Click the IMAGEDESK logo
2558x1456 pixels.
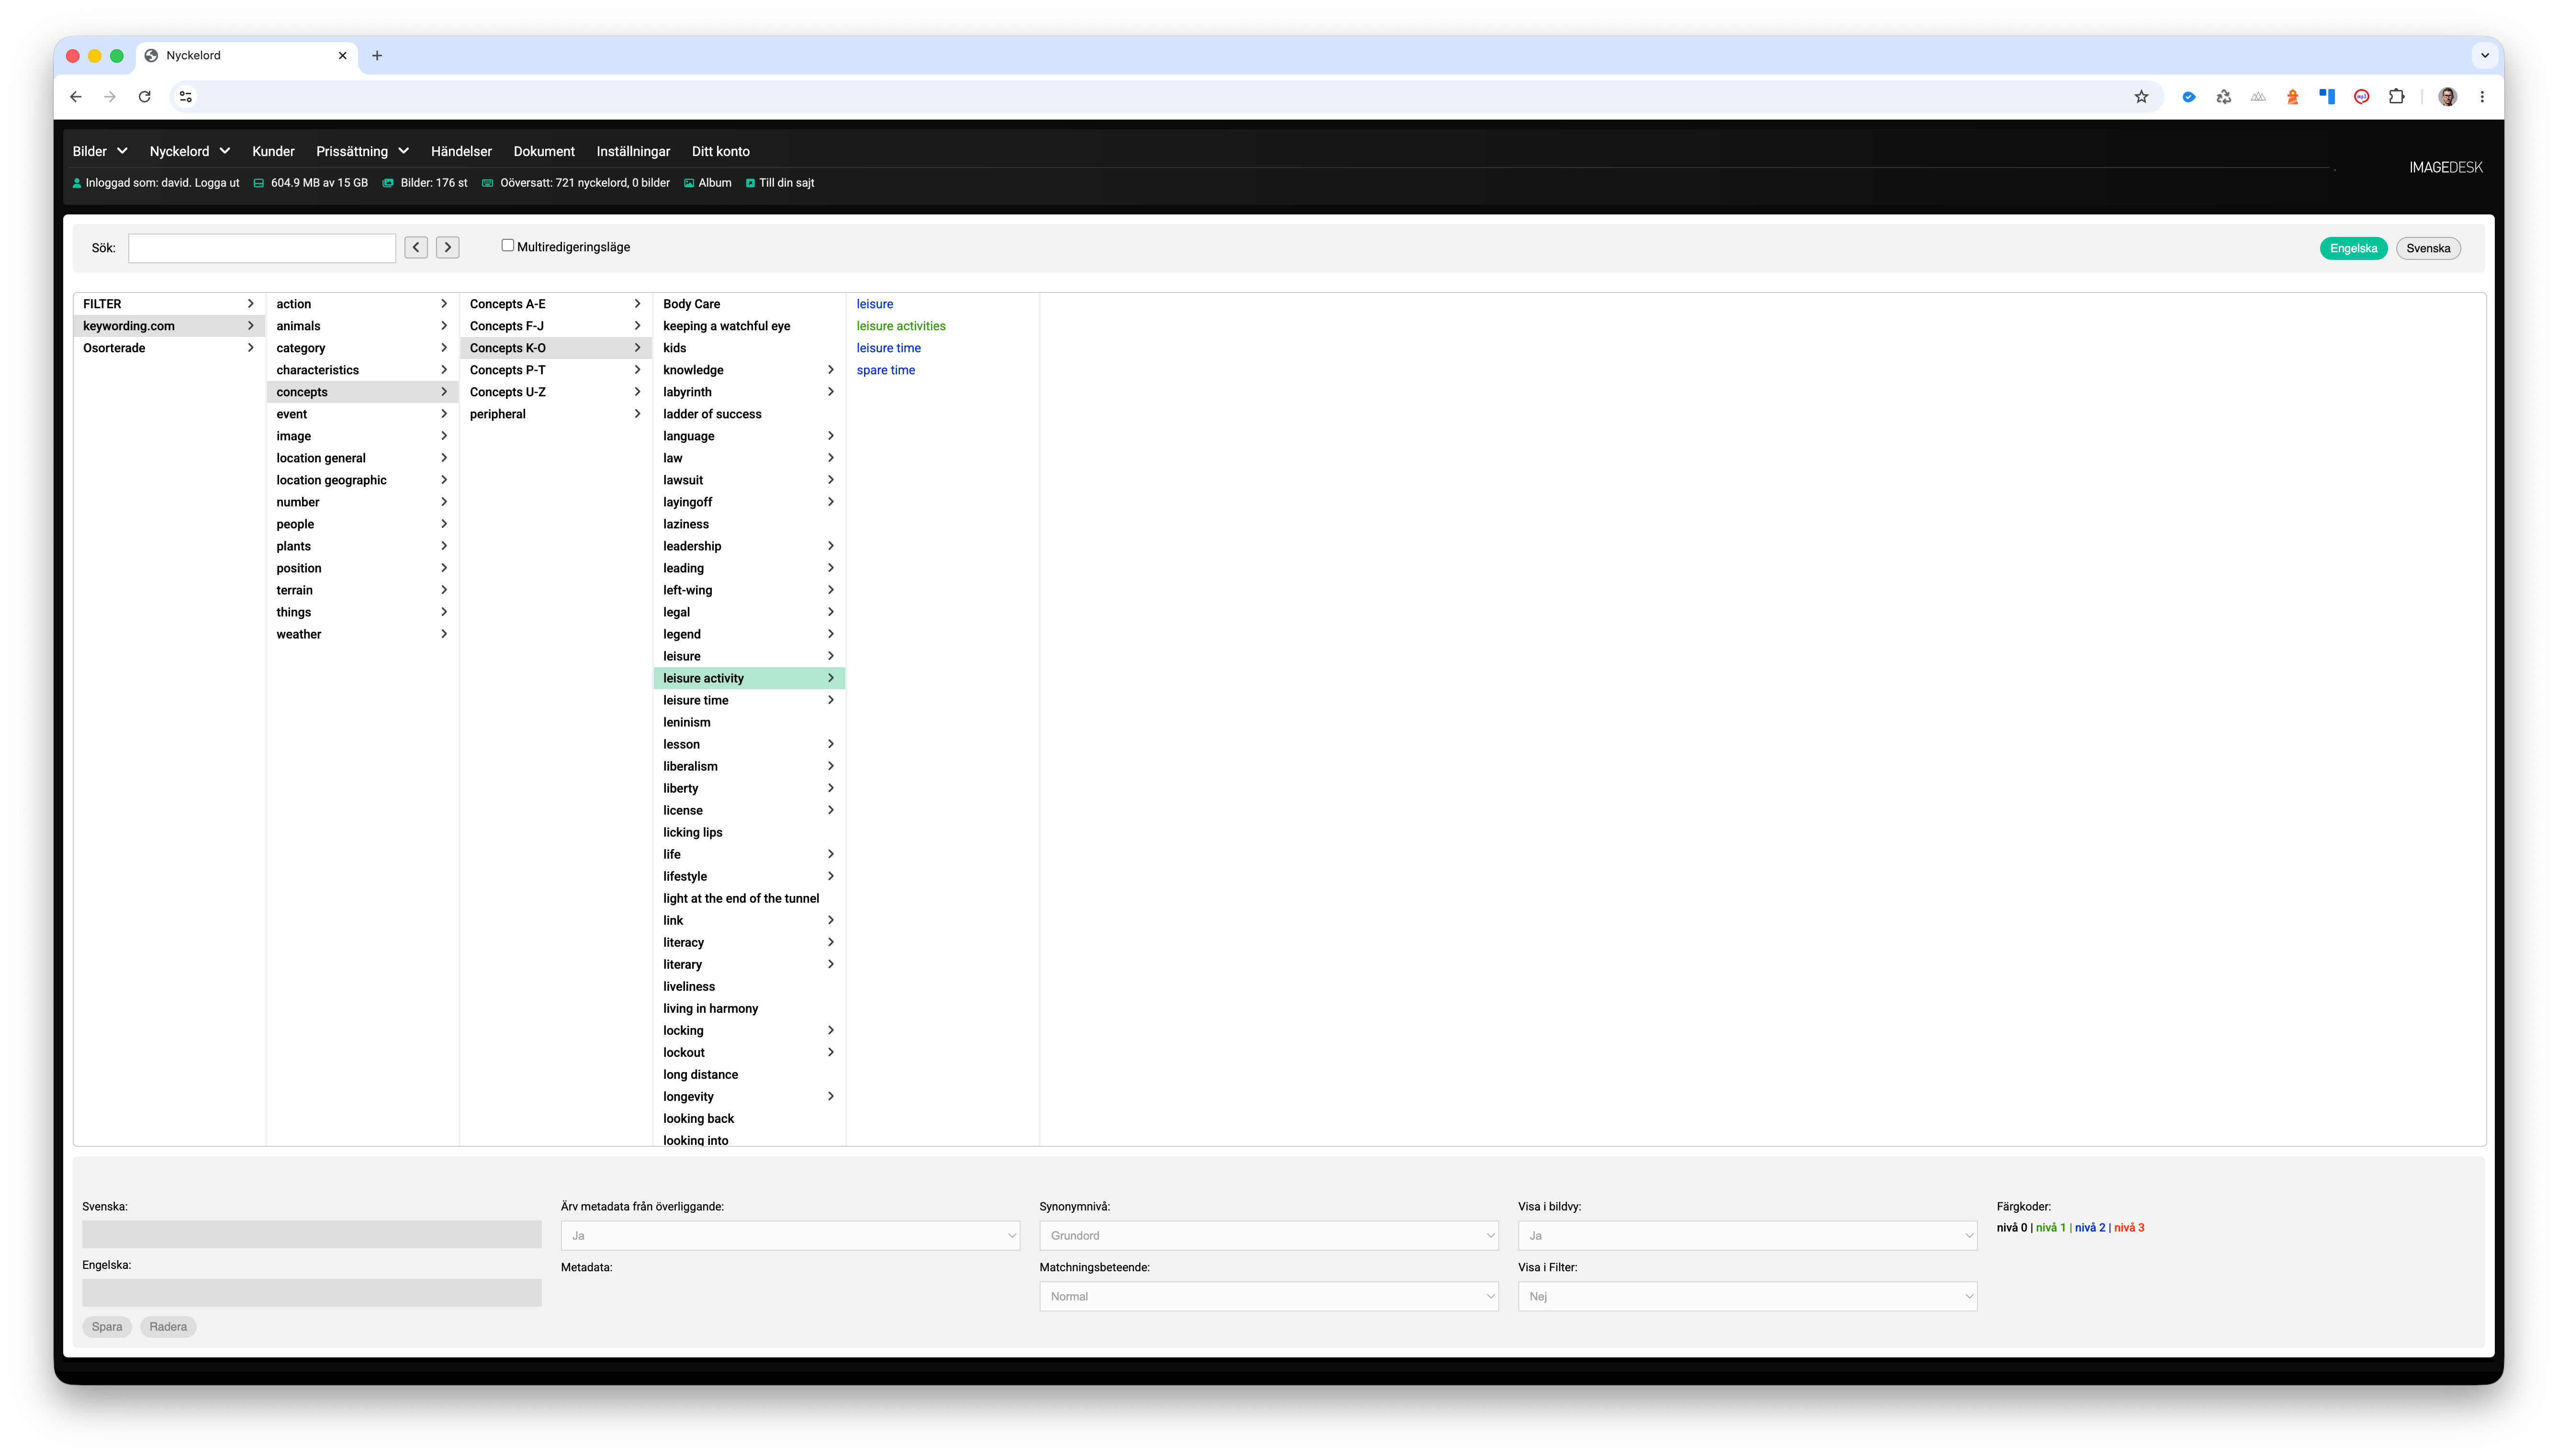pyautogui.click(x=2445, y=167)
